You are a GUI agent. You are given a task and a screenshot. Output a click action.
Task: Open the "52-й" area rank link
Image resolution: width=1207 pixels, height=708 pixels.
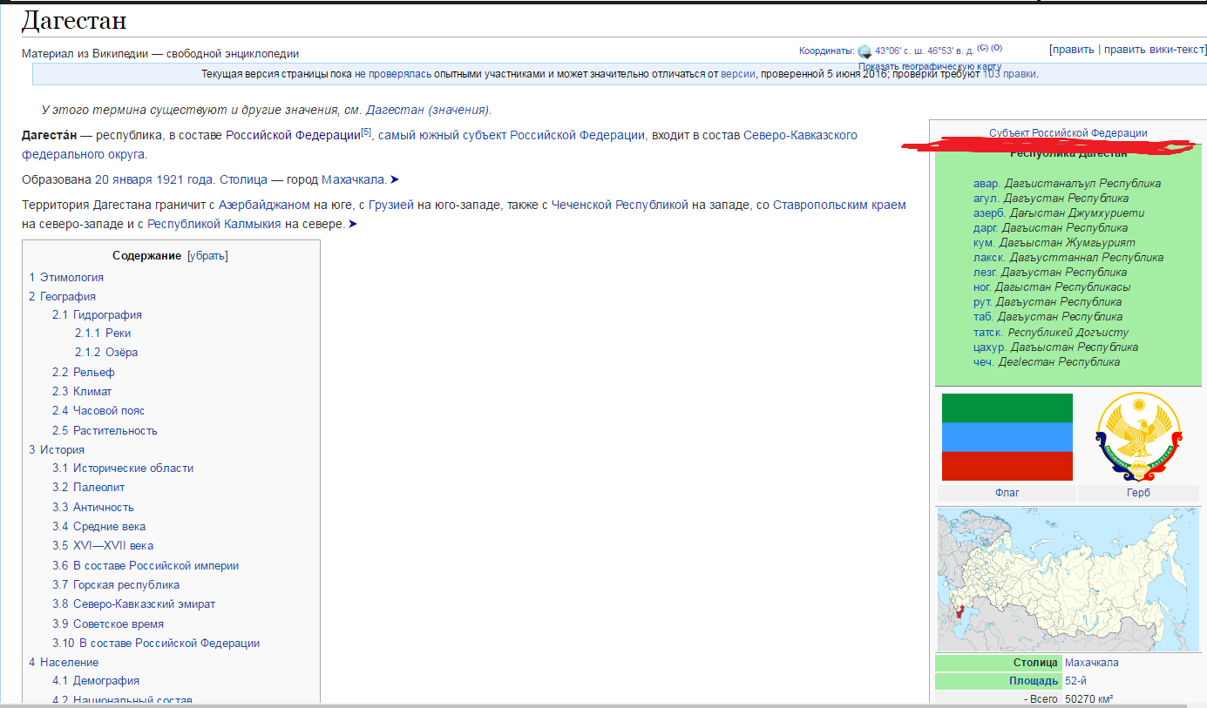[1077, 681]
